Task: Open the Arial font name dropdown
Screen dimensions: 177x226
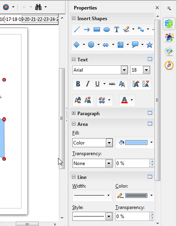Action: pyautogui.click(x=124, y=70)
